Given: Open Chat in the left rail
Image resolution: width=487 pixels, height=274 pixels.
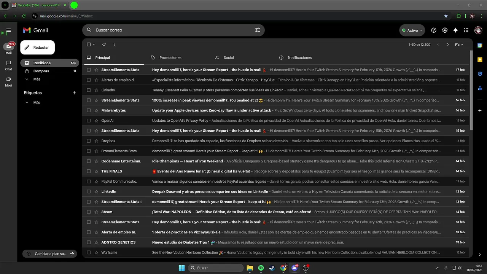Looking at the screenshot, I should point(8,65).
